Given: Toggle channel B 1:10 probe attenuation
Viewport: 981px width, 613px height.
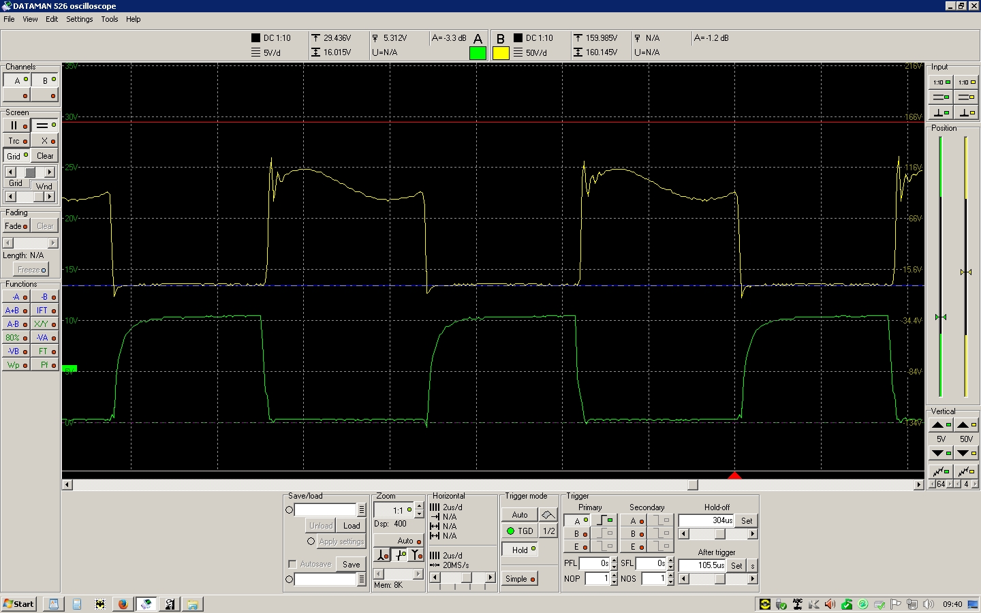Looking at the screenshot, I should point(967,82).
